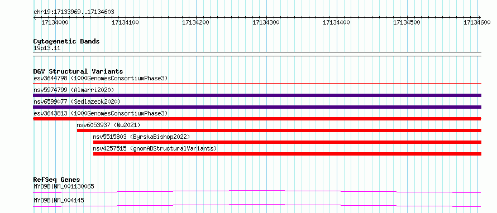Screen dimensions: 497x213
Task: Click the purple bar for nsv5974799
Action: (257, 95)
